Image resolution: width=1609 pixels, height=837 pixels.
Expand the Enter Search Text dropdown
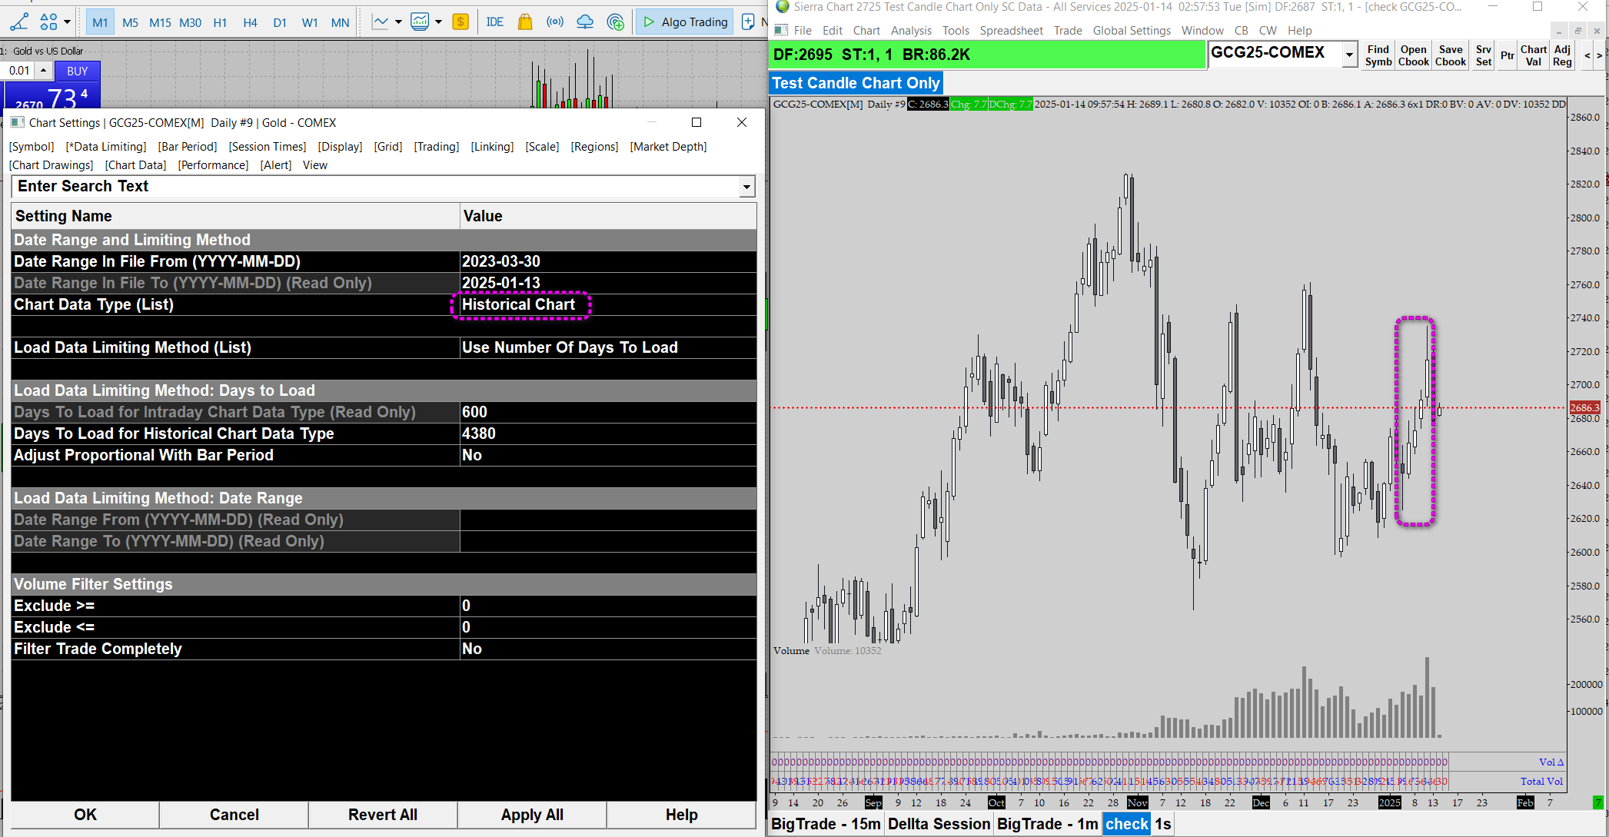(x=746, y=187)
